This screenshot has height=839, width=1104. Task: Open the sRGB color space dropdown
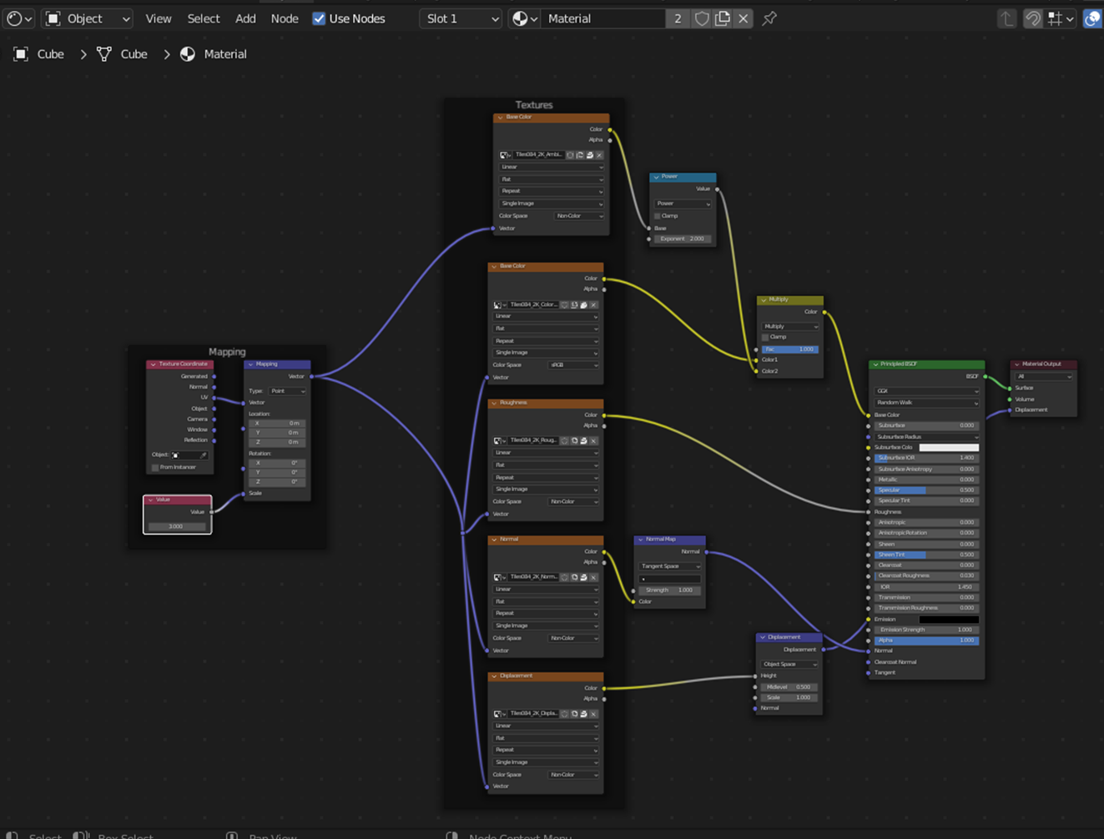(x=573, y=365)
